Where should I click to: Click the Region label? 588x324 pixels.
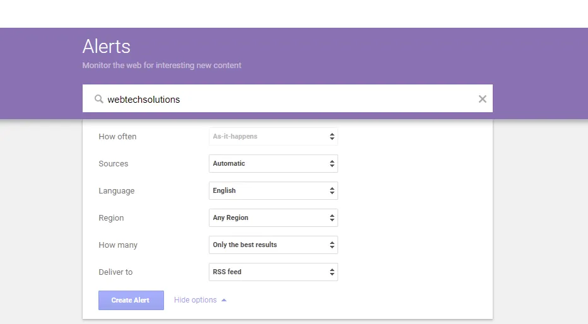pyautogui.click(x=111, y=218)
